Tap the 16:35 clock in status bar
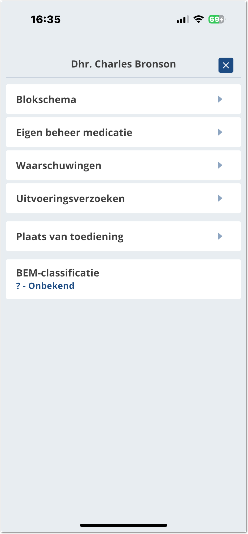This screenshot has height=534, width=248. [x=46, y=19]
